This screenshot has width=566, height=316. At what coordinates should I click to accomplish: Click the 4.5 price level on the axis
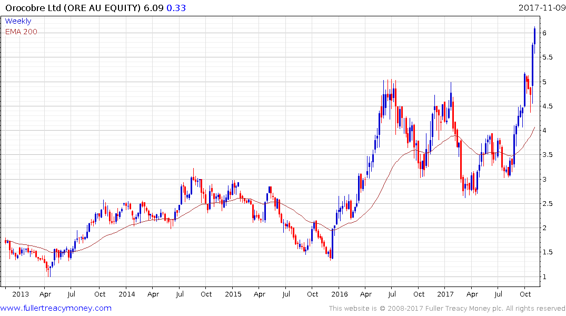click(548, 106)
